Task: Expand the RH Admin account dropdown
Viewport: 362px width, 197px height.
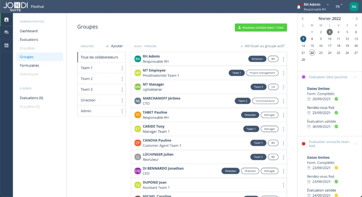Action: click(x=327, y=4)
